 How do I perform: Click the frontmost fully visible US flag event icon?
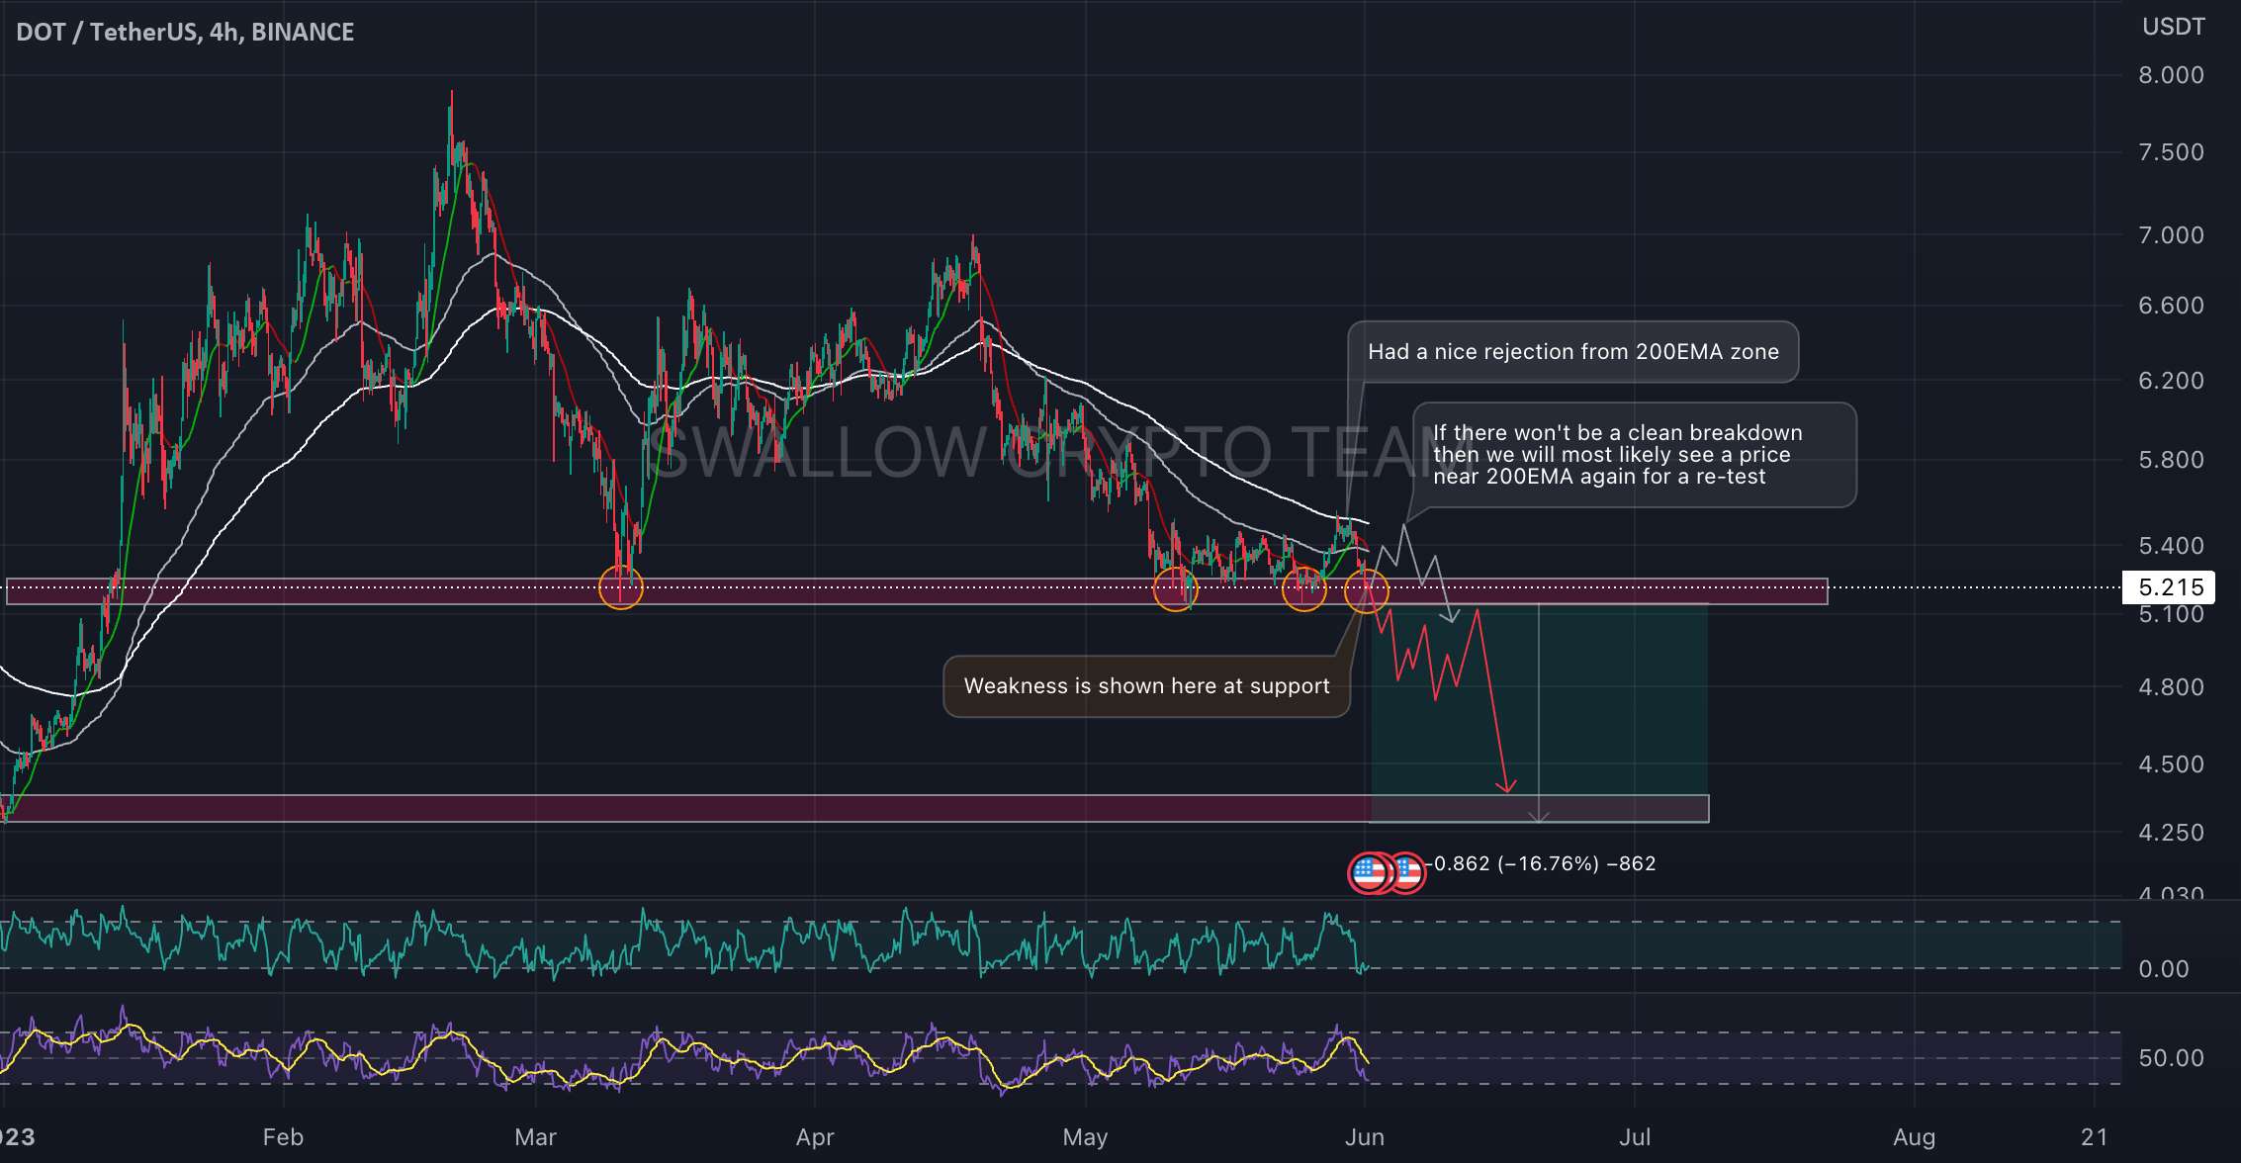coord(1370,872)
